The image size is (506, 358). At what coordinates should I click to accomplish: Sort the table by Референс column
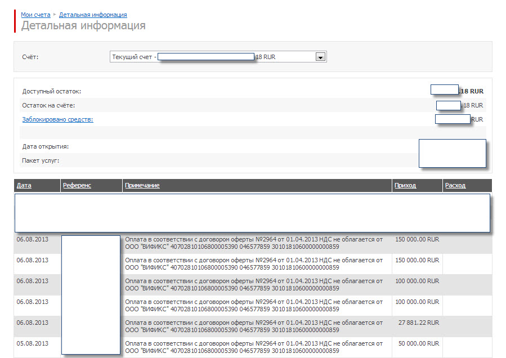click(x=77, y=185)
